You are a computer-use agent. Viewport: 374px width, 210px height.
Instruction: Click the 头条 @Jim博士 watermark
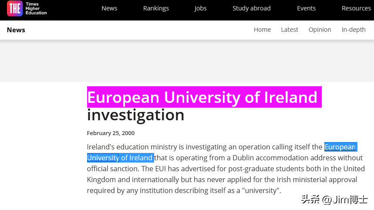pos(334,200)
